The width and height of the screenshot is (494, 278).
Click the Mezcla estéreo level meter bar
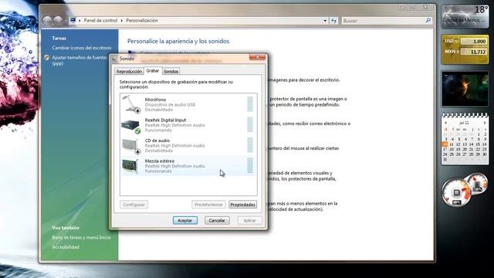[250, 166]
